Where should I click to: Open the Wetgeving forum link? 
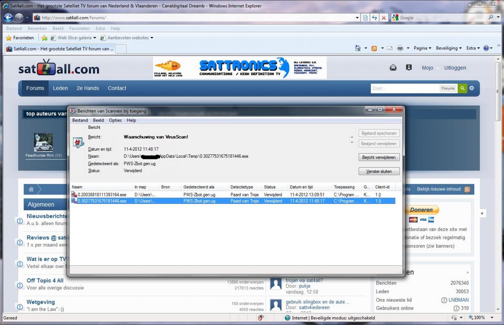coord(41,302)
